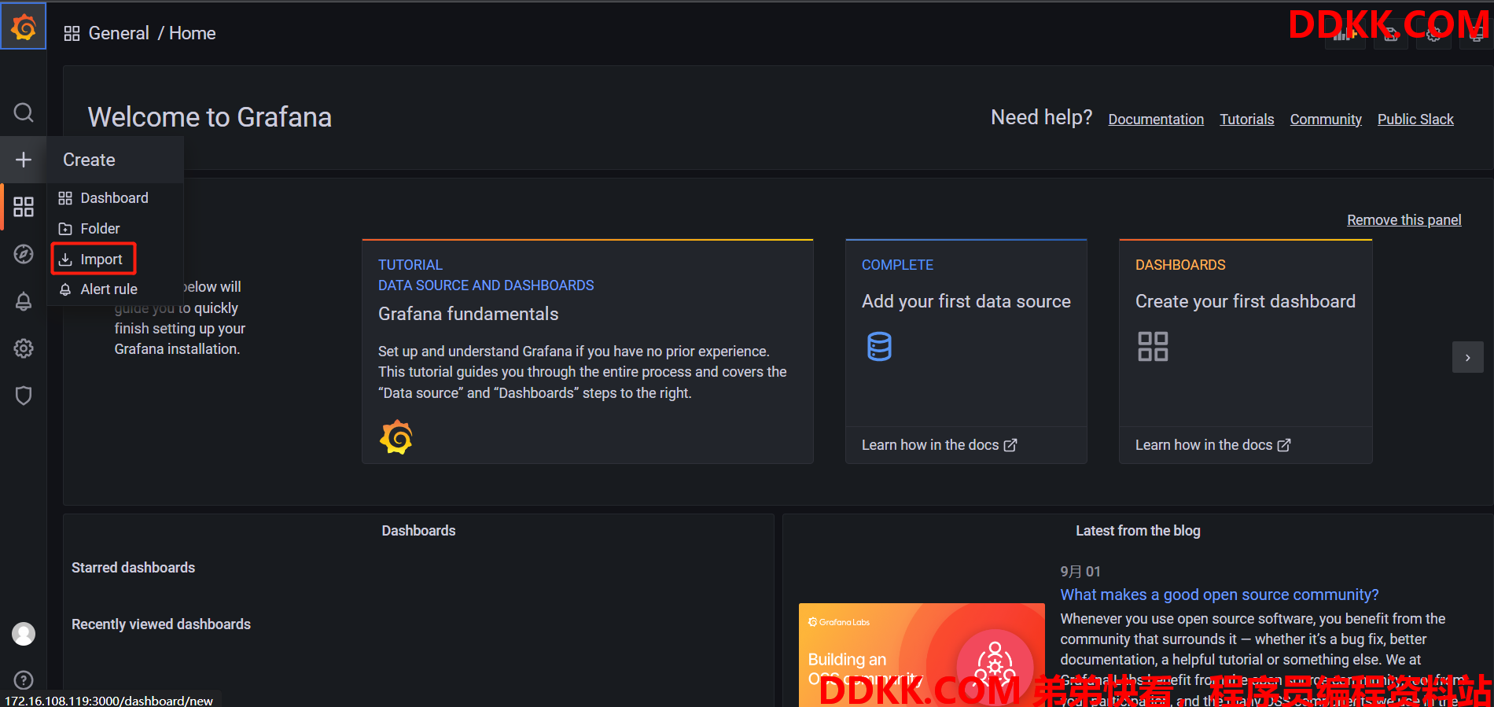
Task: Click the Home breadcrumb link
Action: coord(192,33)
